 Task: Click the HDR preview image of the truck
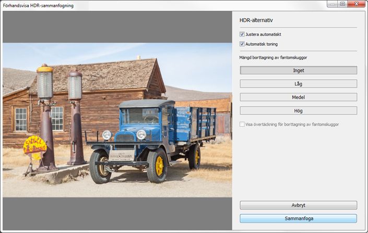[x=117, y=120]
